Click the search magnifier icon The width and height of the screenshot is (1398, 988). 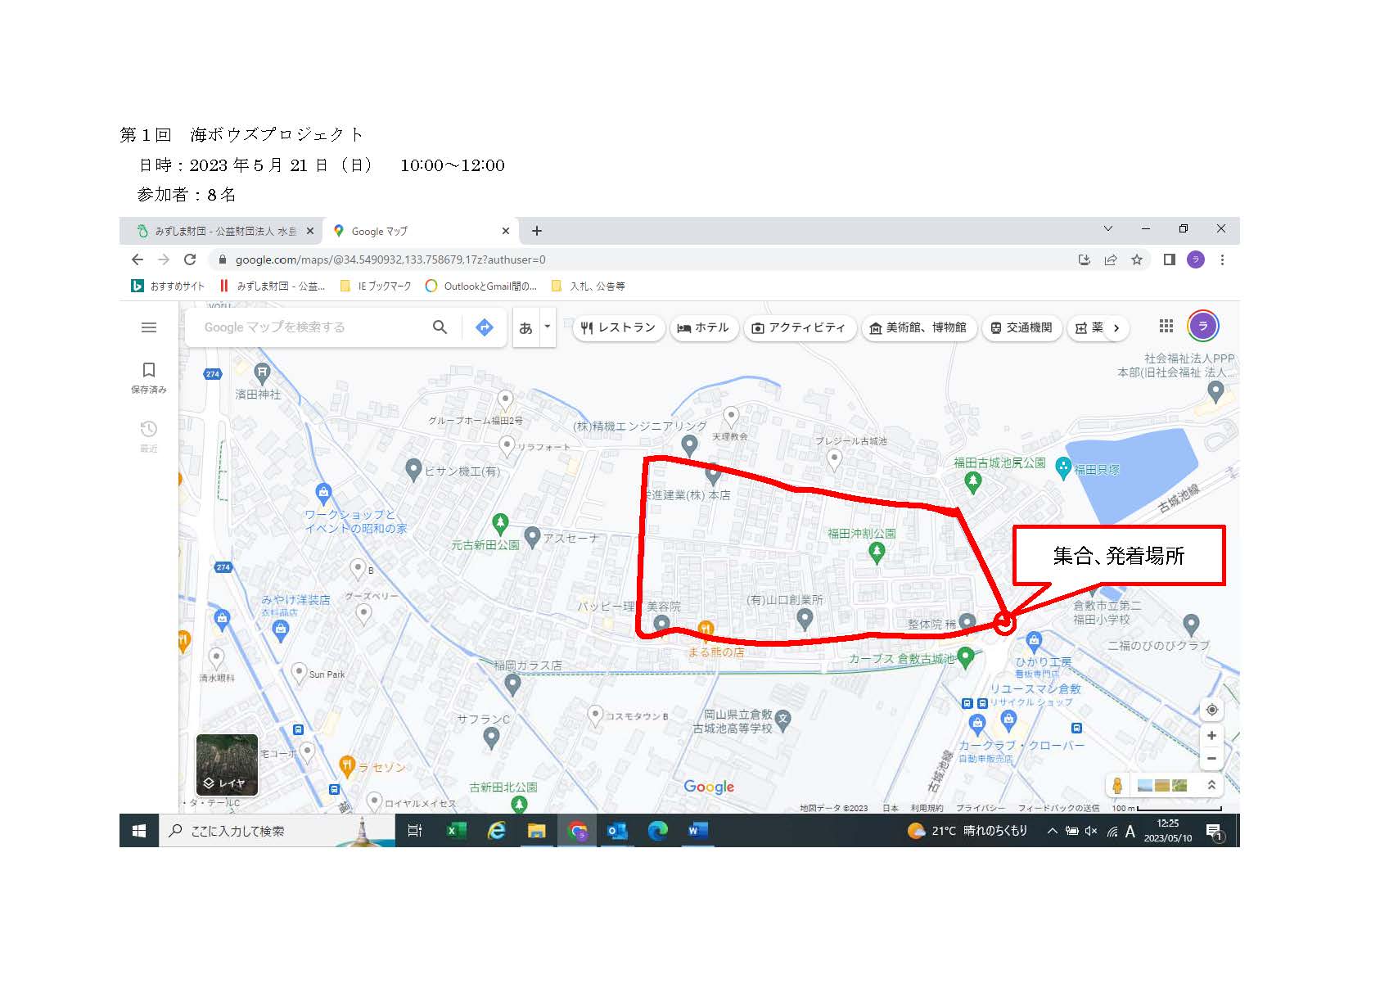pos(440,327)
